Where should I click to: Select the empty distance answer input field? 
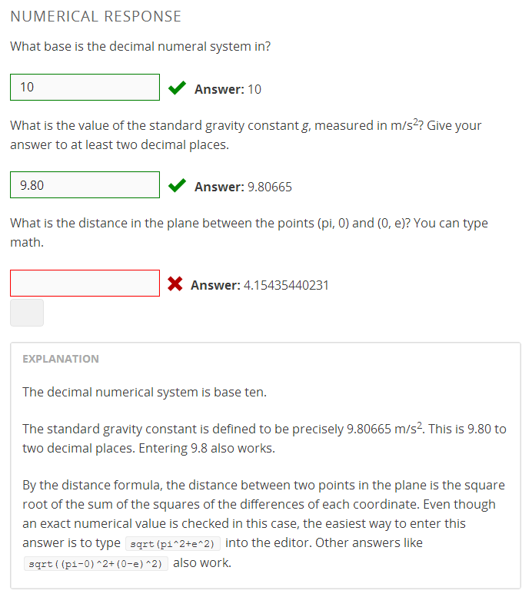tap(85, 283)
